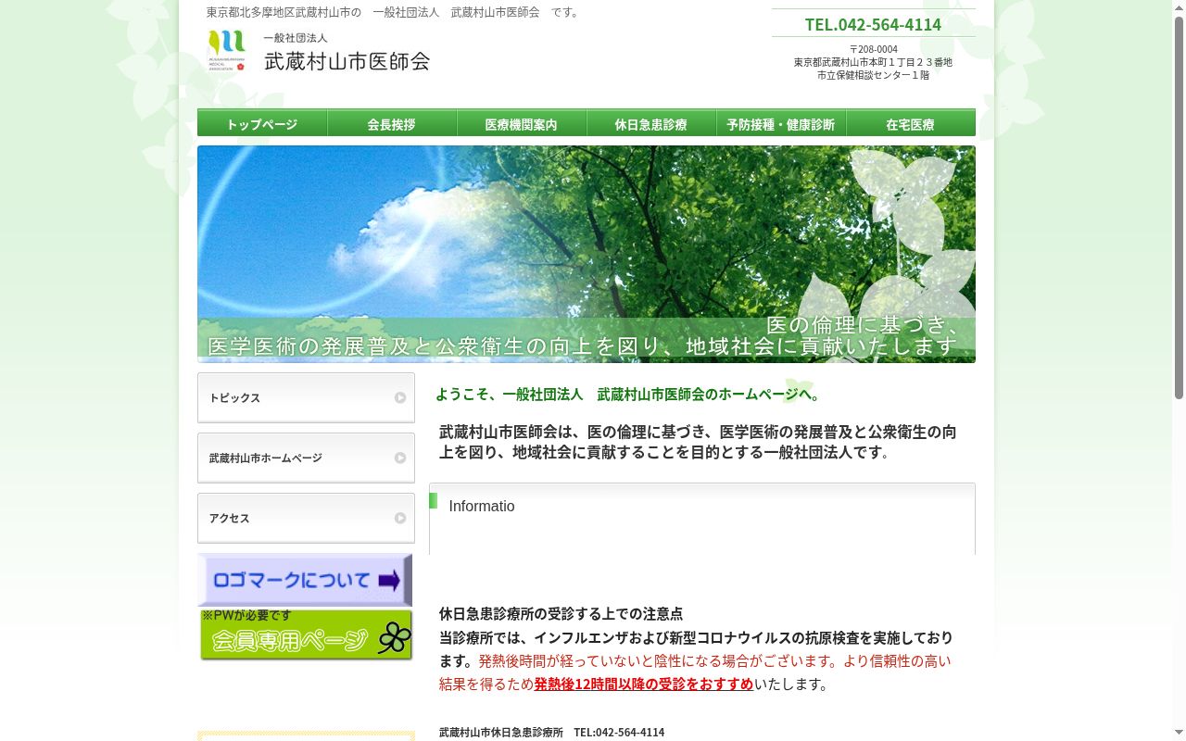Click the arrow icon on トピックス
Image resolution: width=1186 pixels, height=741 pixels.
(x=400, y=397)
